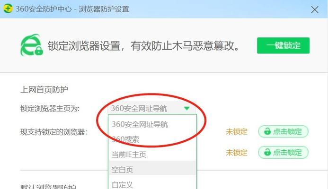Screen dimensions: 328x189
Task: Close the 浏览器防护设置 window
Action: pyautogui.click(x=315, y=9)
